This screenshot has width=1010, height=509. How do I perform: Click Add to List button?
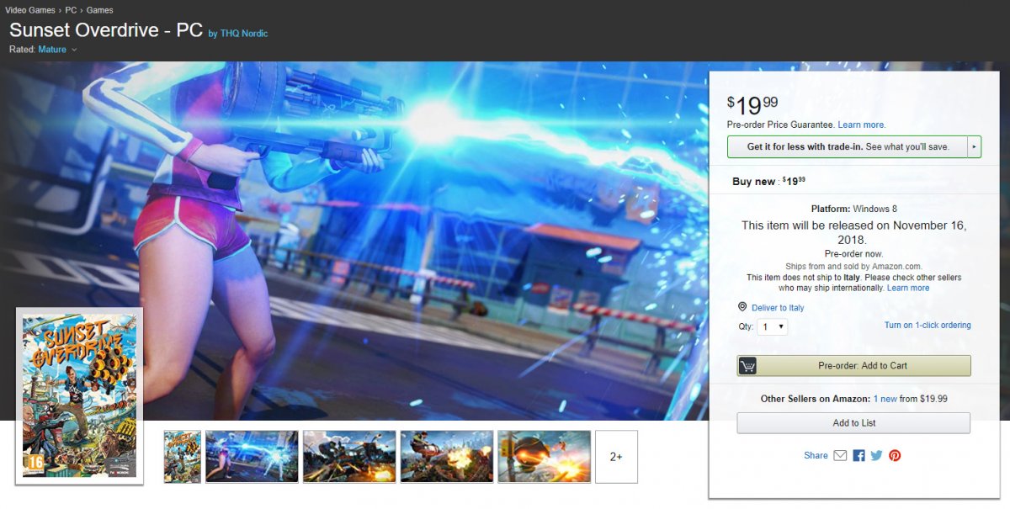(x=853, y=423)
